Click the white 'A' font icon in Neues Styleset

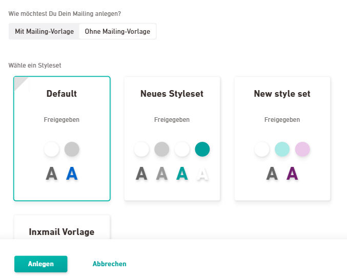click(203, 174)
